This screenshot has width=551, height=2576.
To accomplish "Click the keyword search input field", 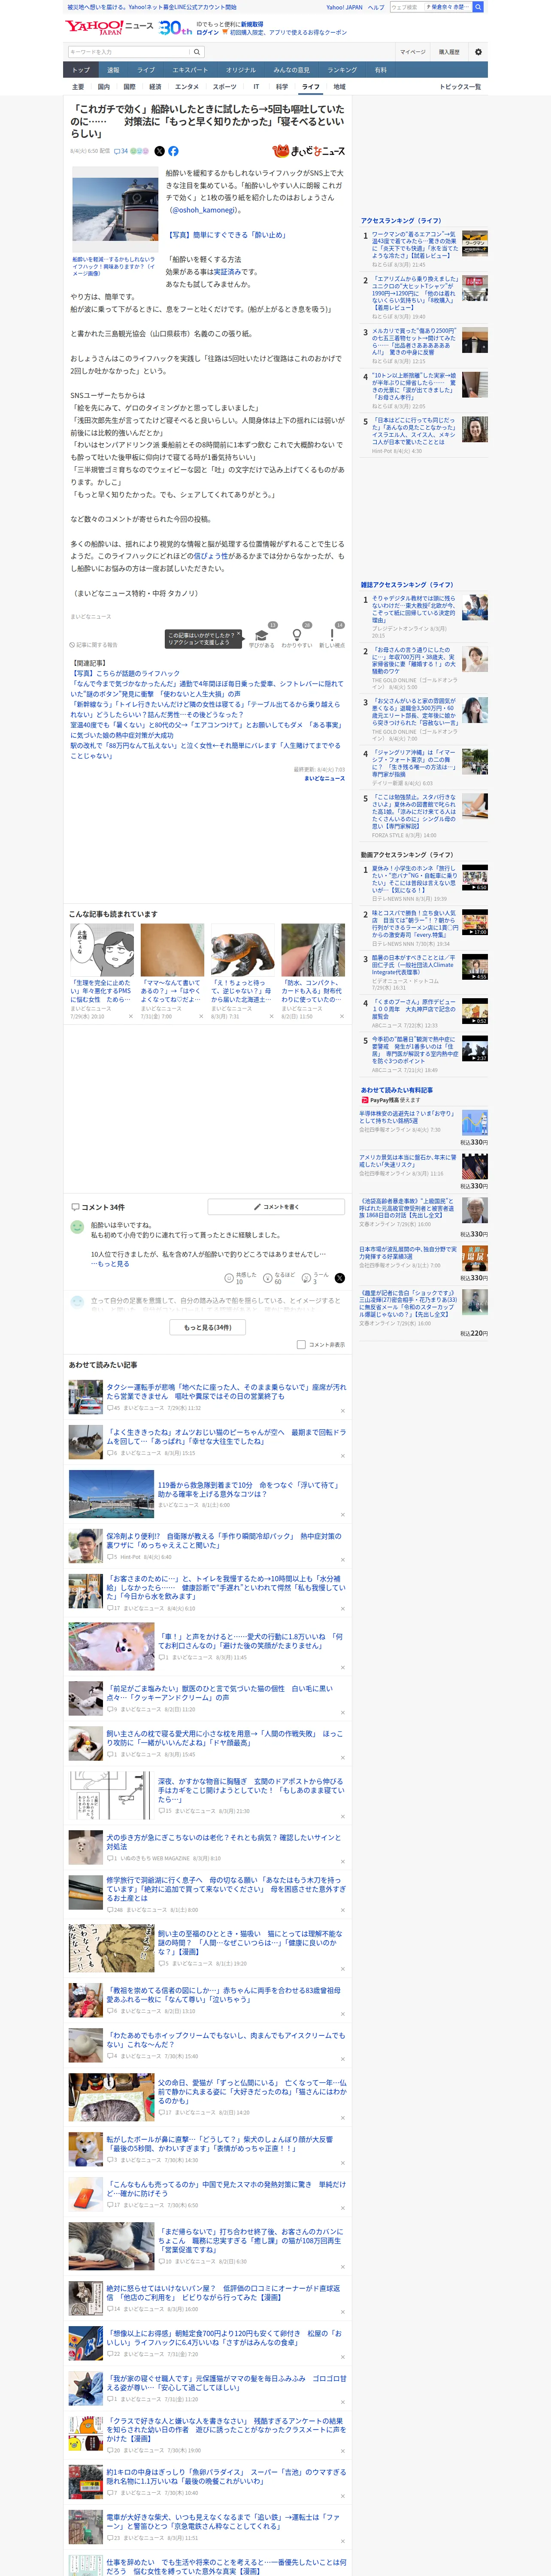I will pyautogui.click(x=129, y=52).
